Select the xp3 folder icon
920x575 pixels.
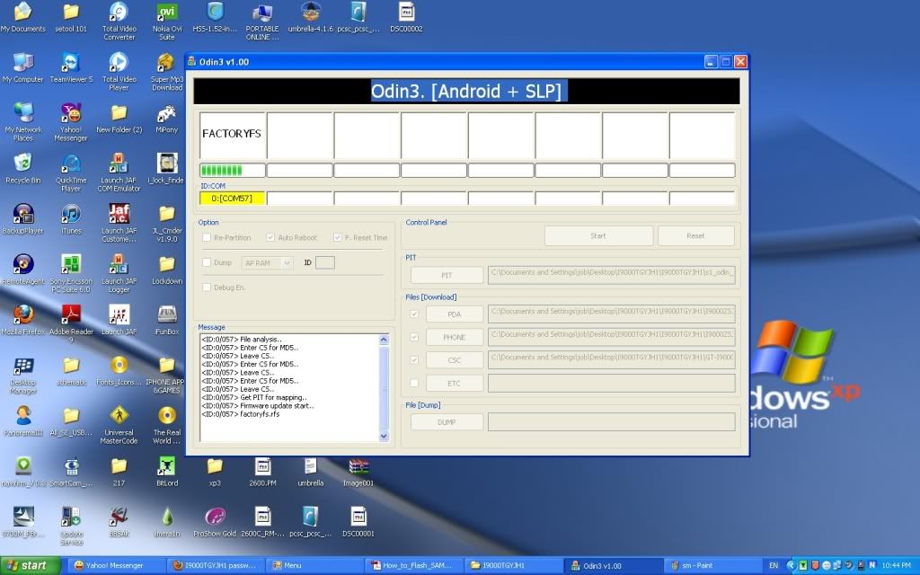[215, 472]
